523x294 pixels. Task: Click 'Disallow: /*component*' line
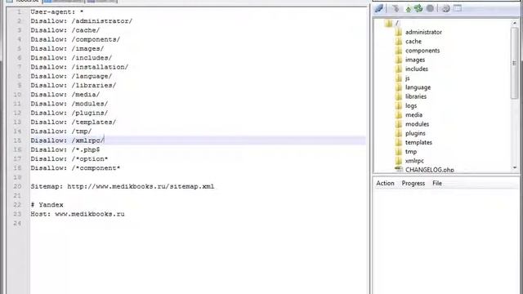point(75,168)
